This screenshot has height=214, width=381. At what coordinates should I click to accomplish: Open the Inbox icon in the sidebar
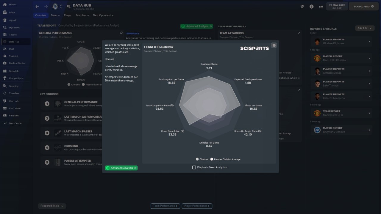(5, 12)
